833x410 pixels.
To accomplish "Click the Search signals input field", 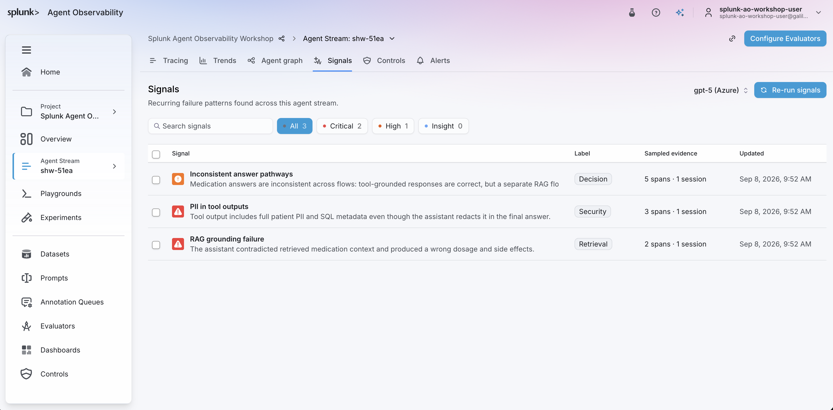I will (210, 126).
